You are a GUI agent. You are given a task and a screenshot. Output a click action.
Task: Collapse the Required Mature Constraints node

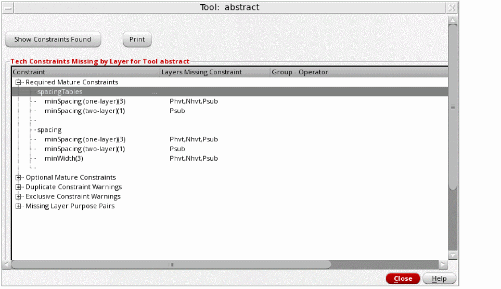18,83
